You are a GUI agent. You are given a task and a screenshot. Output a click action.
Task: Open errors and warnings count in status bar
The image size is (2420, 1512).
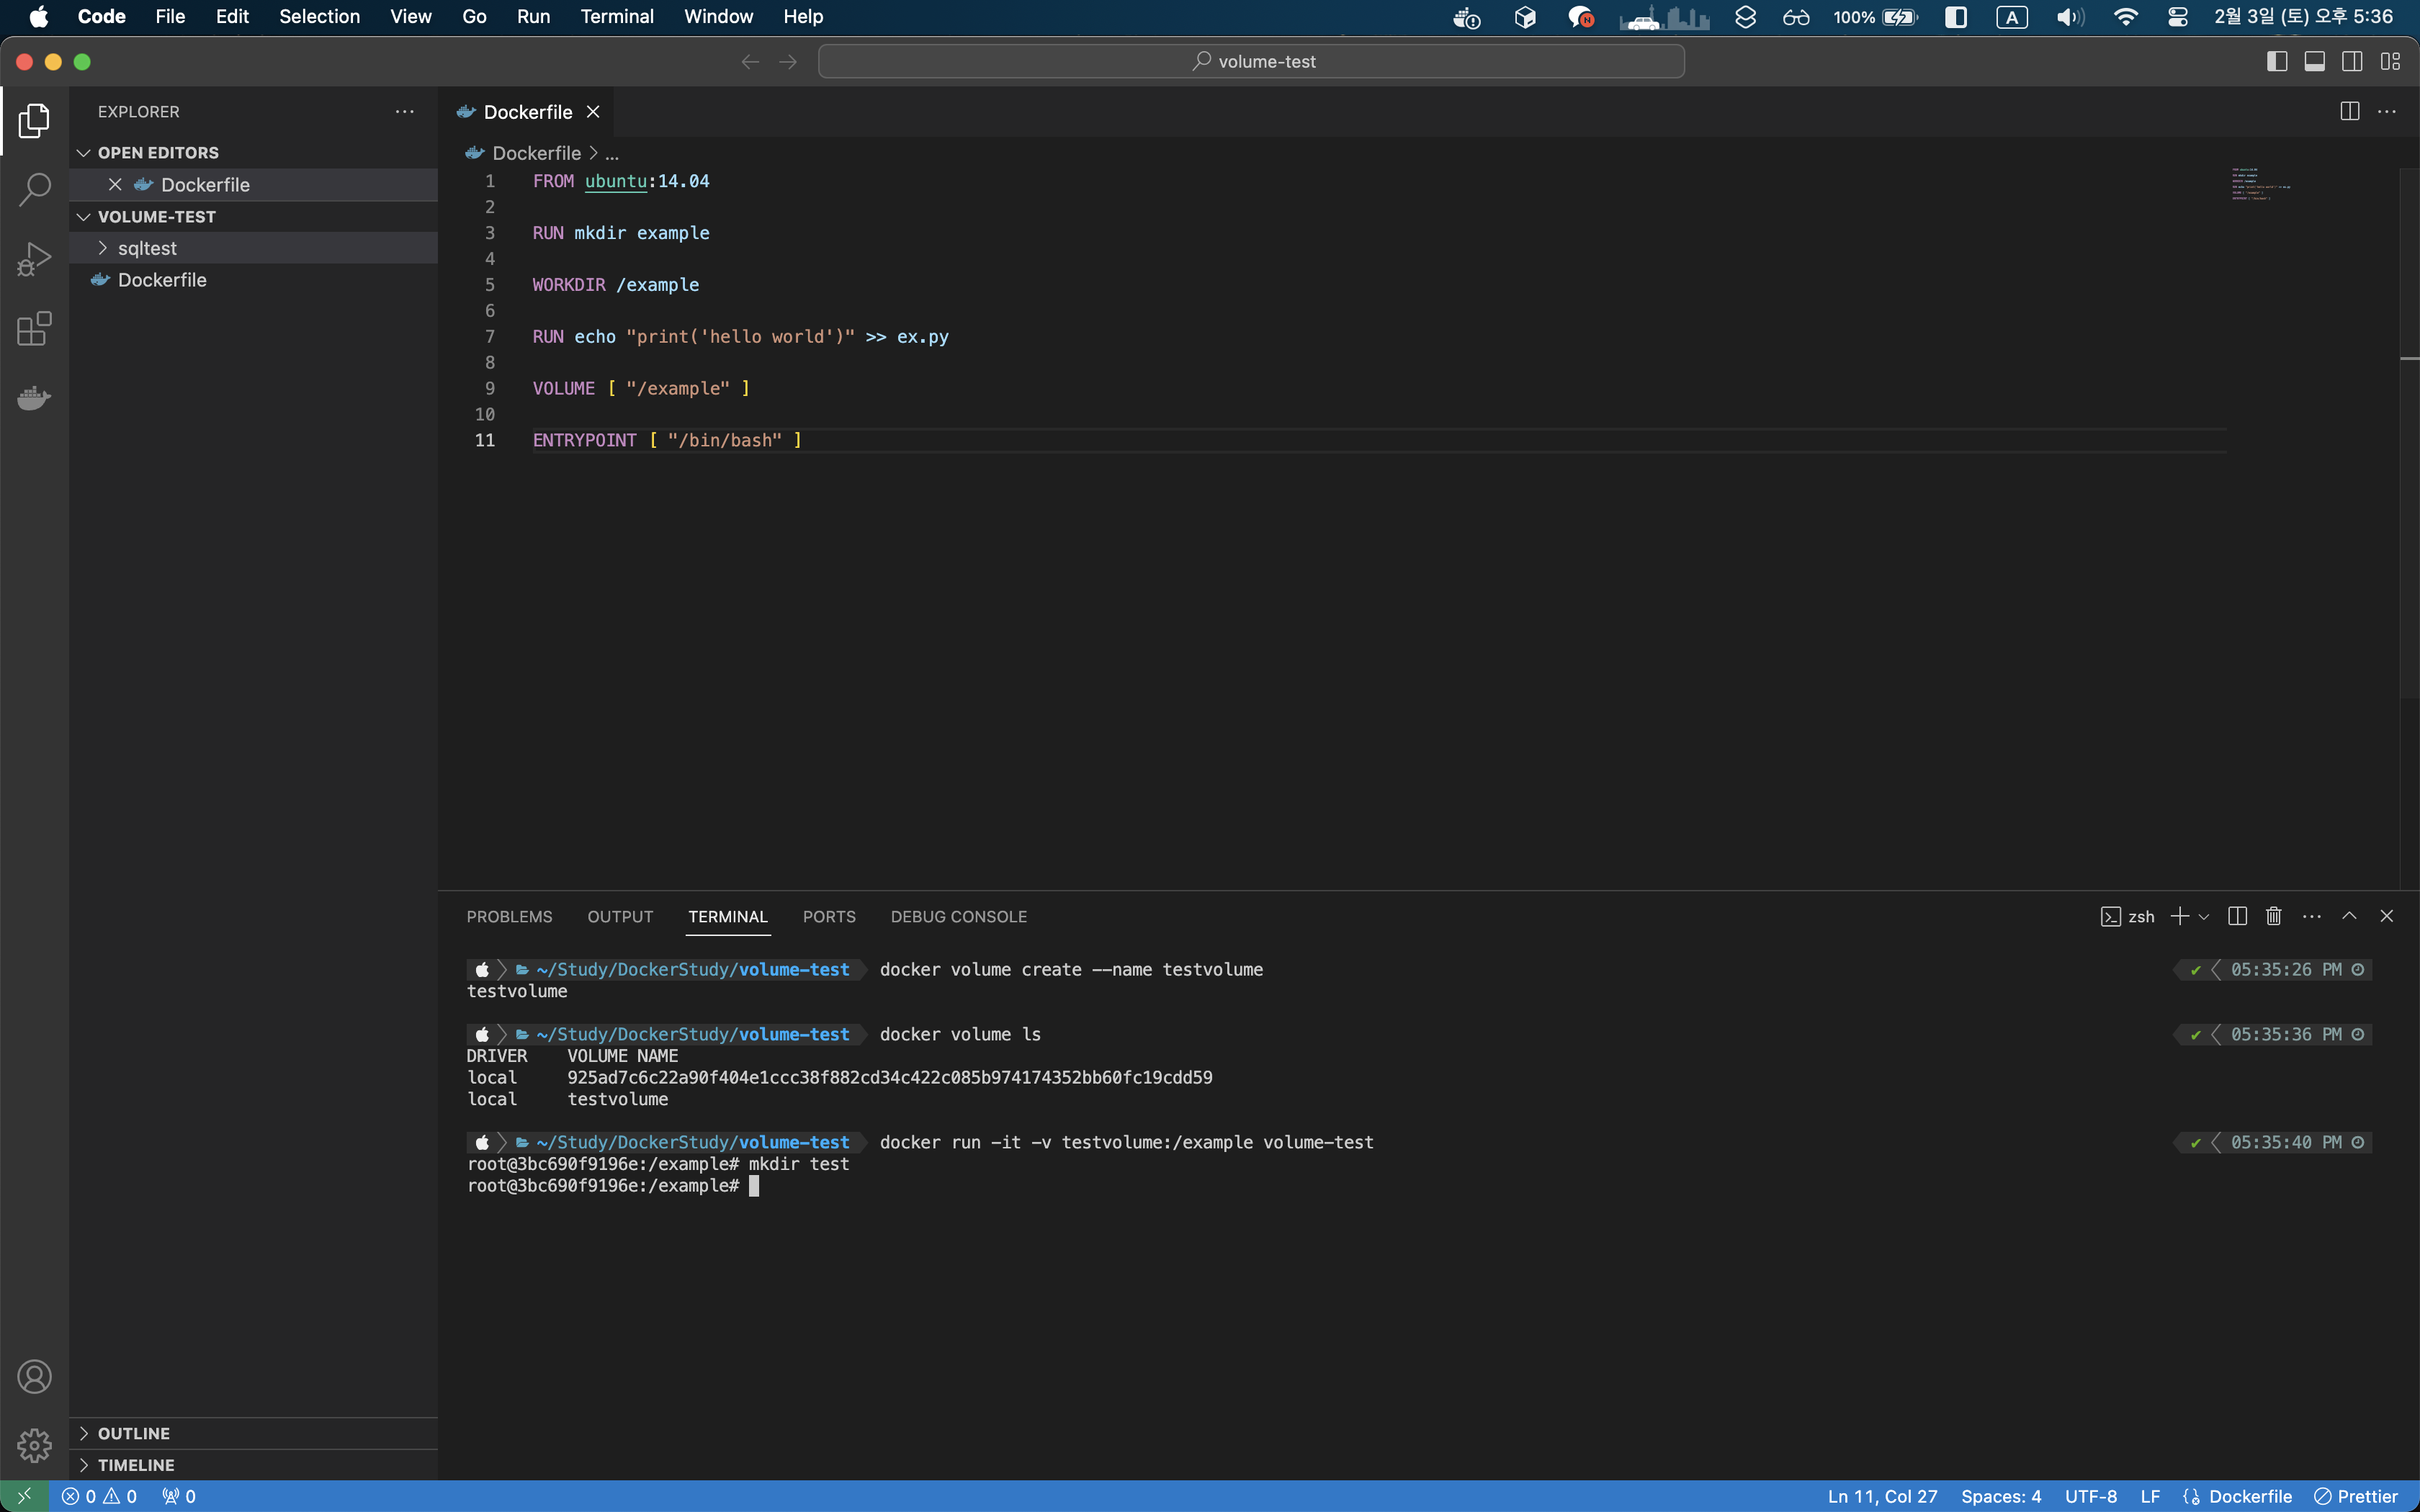coord(99,1496)
